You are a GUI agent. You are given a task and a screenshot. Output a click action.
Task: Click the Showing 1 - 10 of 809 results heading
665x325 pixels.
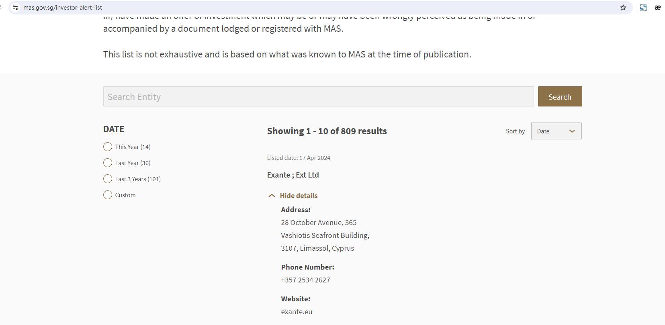tap(327, 131)
